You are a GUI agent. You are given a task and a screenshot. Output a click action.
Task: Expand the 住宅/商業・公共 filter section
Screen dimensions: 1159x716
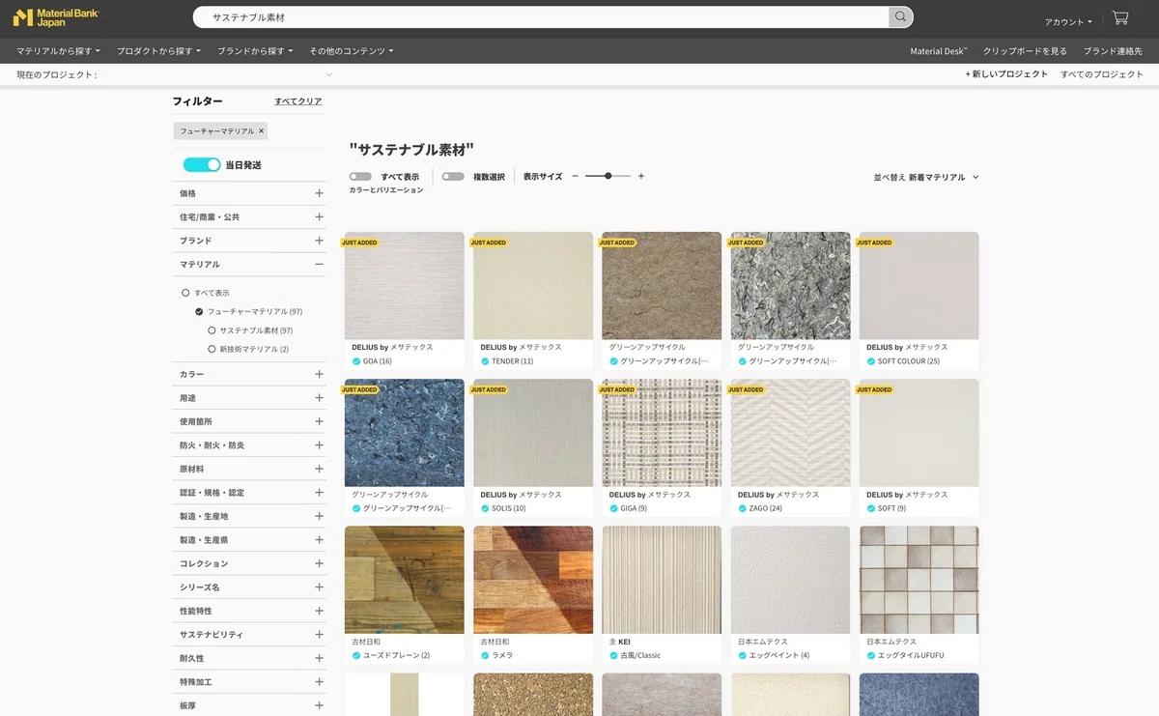click(249, 216)
